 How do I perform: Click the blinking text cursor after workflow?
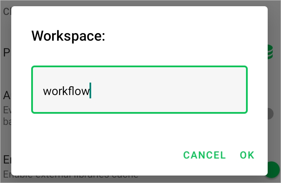coord(90,91)
